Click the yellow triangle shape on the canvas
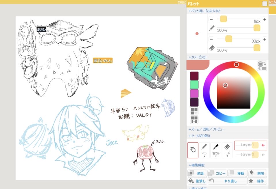Screen dimensions: 276x189 pos(126,93)
